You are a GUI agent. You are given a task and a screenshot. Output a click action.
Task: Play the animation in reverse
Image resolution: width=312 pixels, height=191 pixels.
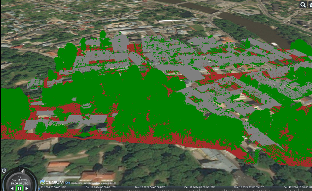point(12,188)
